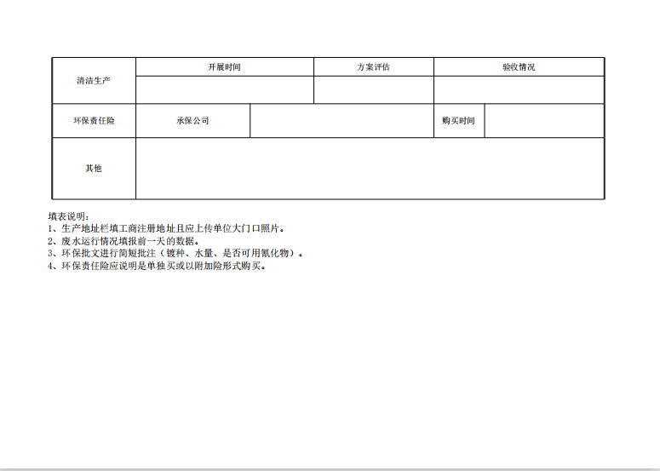660x471 pixels.
Task: Click note 3 about 环保批文
Action: click(x=175, y=254)
